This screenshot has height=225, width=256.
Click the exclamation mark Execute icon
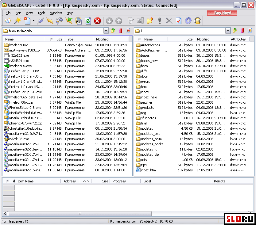pos(160,21)
